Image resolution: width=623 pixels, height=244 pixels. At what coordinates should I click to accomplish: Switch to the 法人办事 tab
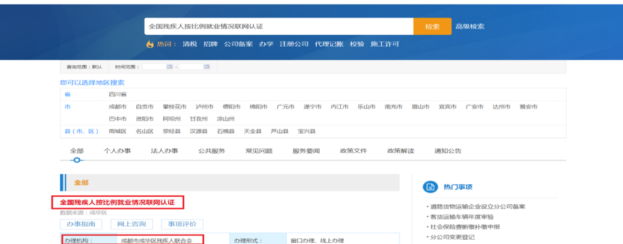(164, 151)
